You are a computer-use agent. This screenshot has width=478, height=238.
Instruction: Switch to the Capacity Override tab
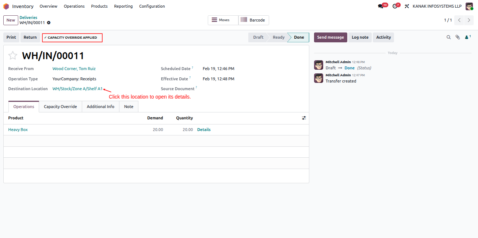pos(60,107)
